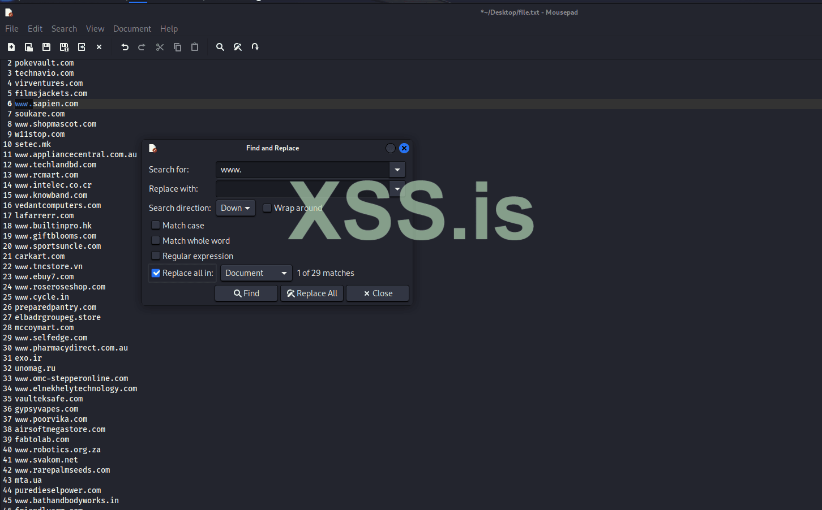The image size is (822, 510).
Task: Save the document with the floppy icon
Action: (46, 47)
